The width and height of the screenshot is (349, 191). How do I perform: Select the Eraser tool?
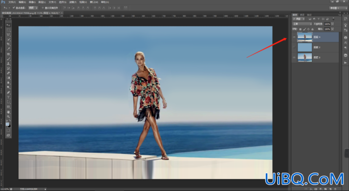[x=8, y=73]
